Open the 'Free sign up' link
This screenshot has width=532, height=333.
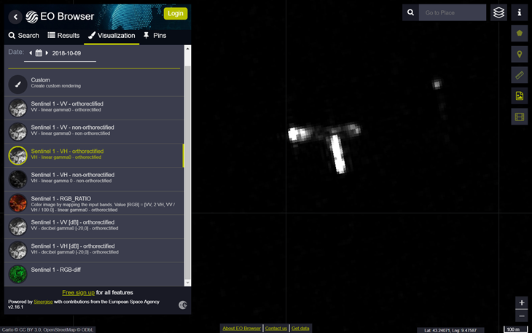79,292
